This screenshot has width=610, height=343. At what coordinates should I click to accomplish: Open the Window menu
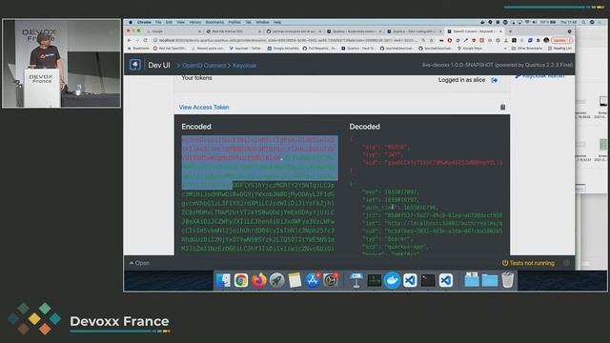coord(262,22)
